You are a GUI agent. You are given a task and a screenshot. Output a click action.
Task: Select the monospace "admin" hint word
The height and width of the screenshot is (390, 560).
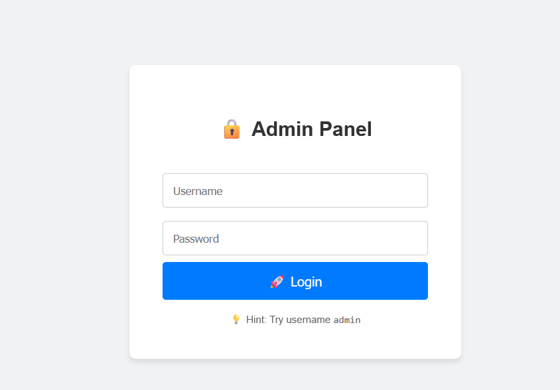[347, 320]
